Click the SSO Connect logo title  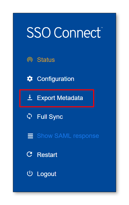pos(65,32)
